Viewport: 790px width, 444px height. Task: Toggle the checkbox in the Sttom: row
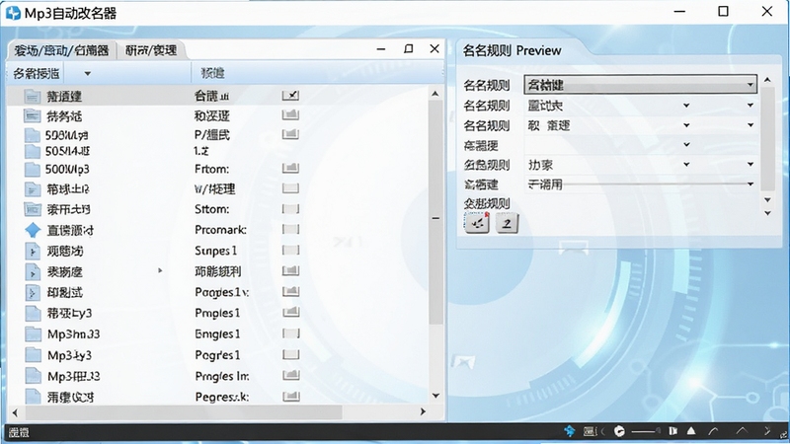click(290, 208)
